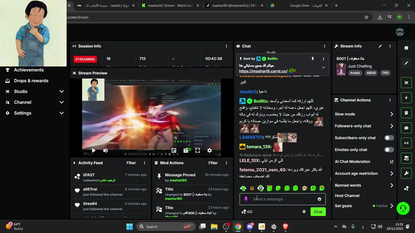The image size is (415, 233).
Task: Click the broadcast signal sidebar icon
Action: point(406,143)
